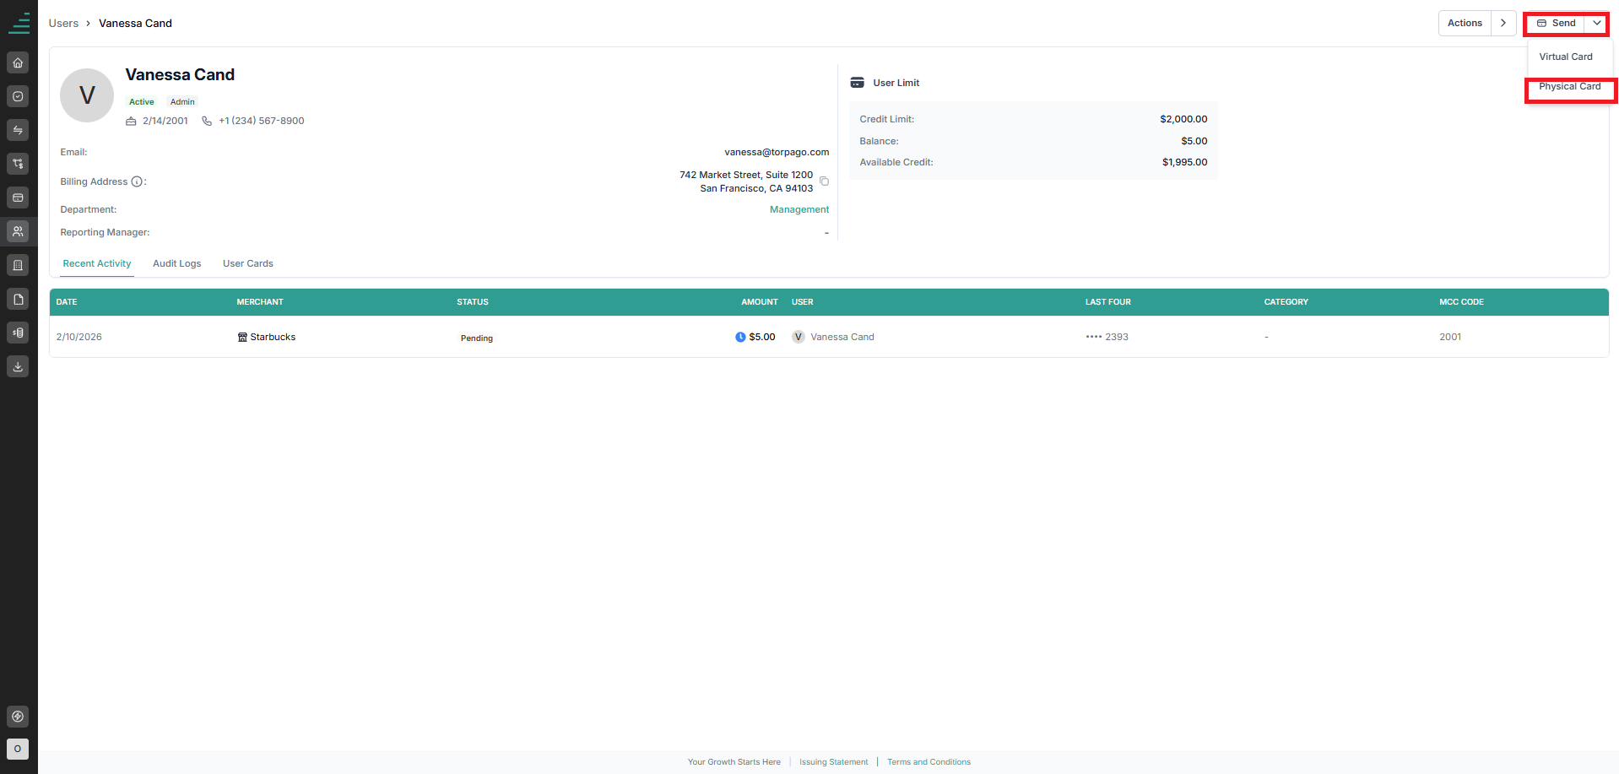The image size is (1619, 774).
Task: Click the Torpago logo at the top of the sidebar
Action: point(19,23)
